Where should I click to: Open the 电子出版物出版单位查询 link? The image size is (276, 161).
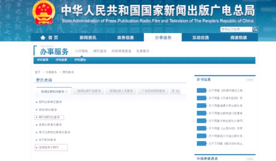pos(54,132)
